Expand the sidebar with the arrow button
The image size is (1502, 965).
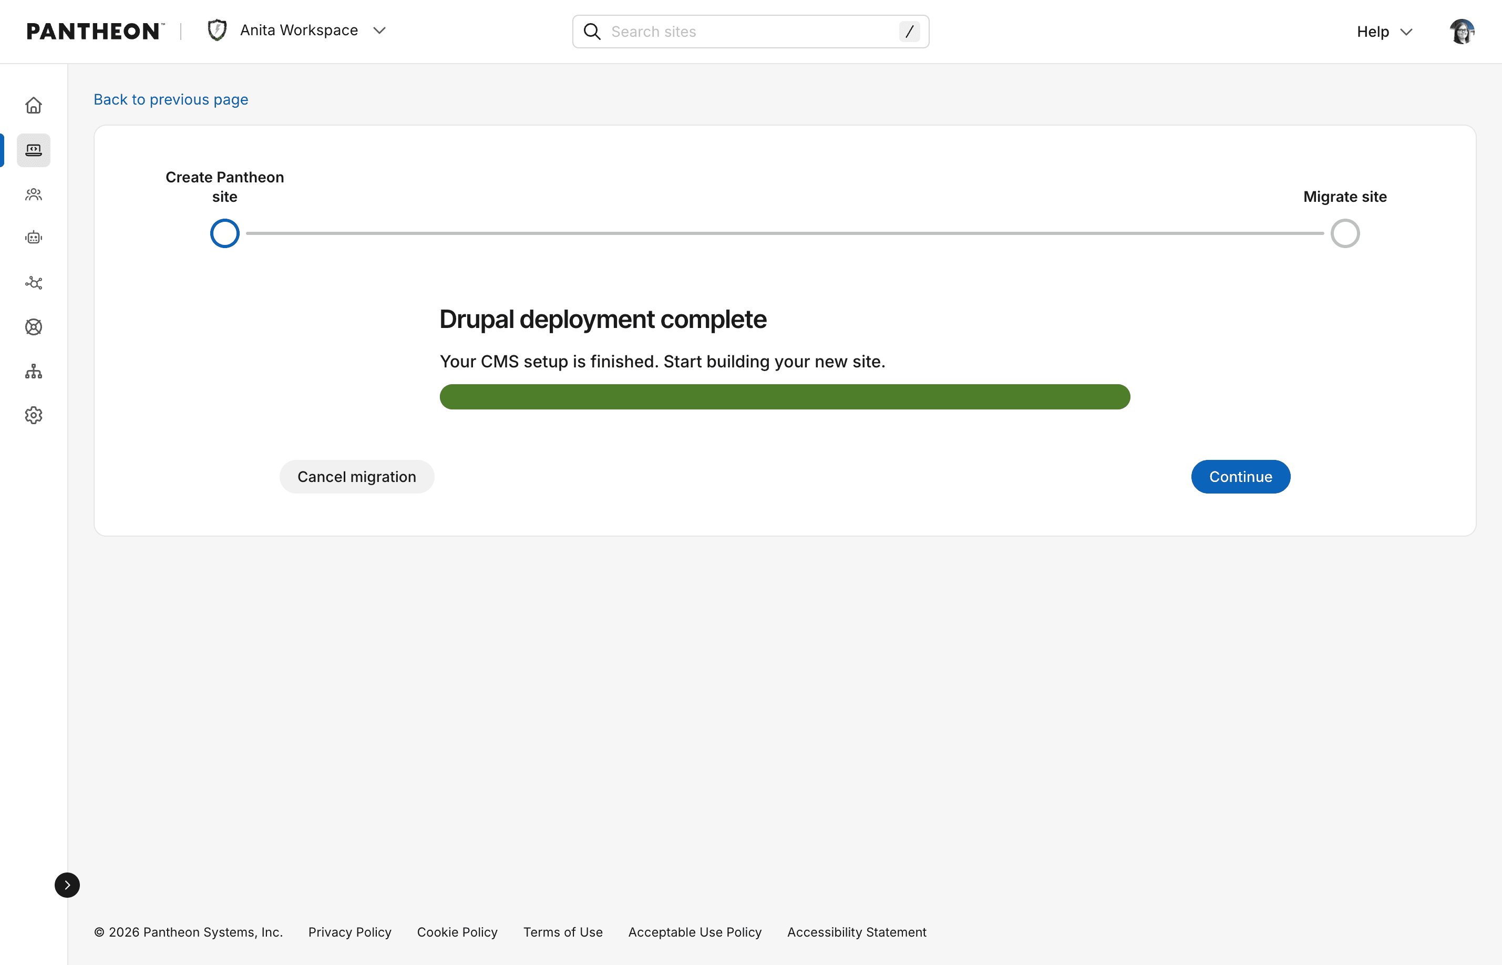point(67,885)
